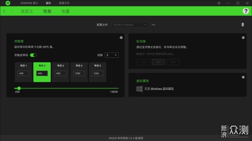Show the 轮询率 panel help tooltip
Viewport: 252px width, 141px height.
[243, 38]
